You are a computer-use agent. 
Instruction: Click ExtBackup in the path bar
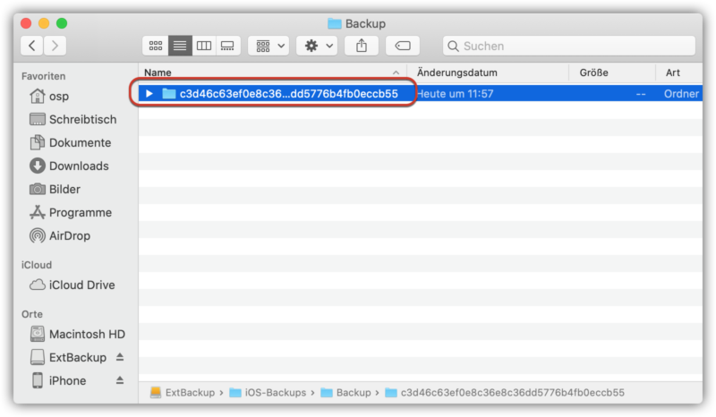[x=183, y=393]
